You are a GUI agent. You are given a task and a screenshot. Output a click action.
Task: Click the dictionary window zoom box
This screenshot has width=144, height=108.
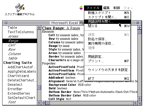click(x=138, y=23)
